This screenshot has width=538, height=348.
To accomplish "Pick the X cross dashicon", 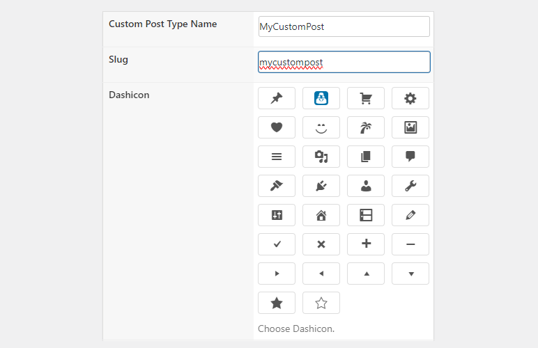I will 321,244.
